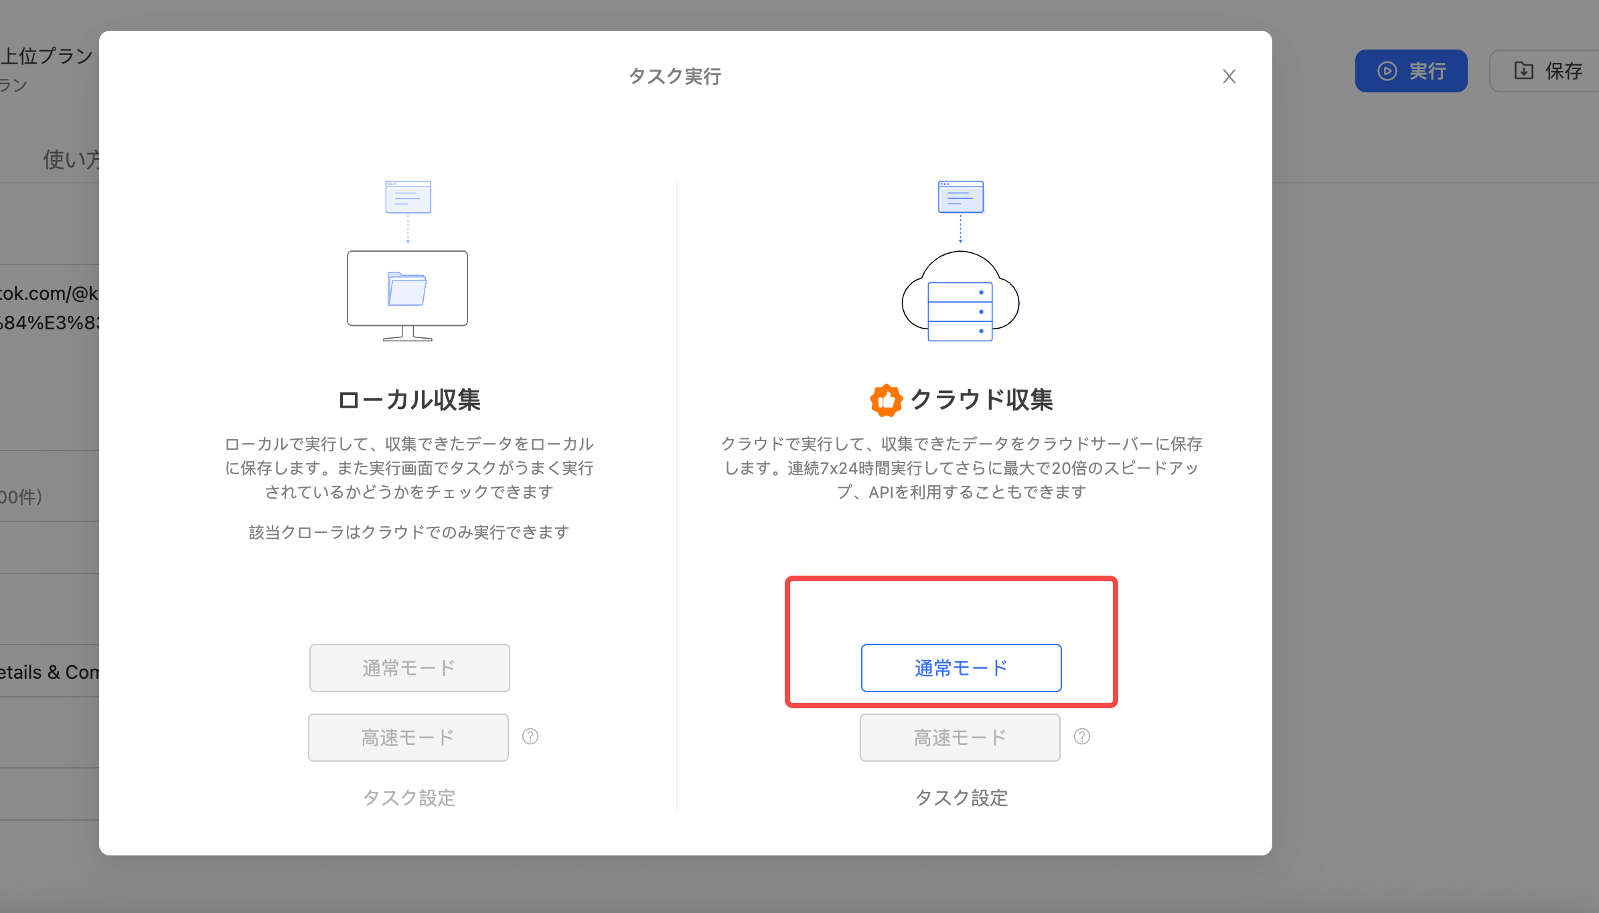Click browser window icon above the cloud
Viewport: 1599px width, 913px height.
[960, 197]
